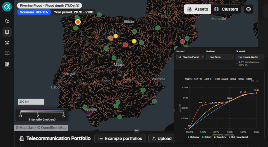Open the MapLibre attribution link
Image resolution: width=268 pixels, height=147 pixels.
(x=27, y=128)
